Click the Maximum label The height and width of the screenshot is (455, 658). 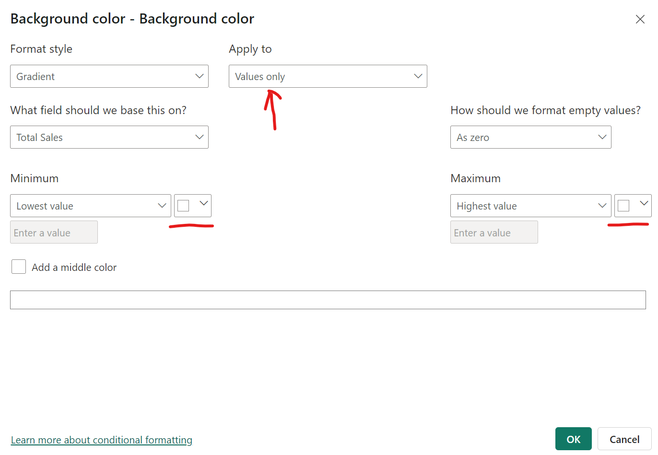(x=476, y=178)
